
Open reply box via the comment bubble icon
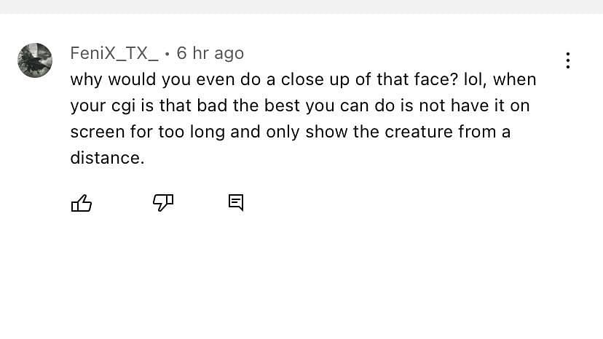(x=236, y=202)
